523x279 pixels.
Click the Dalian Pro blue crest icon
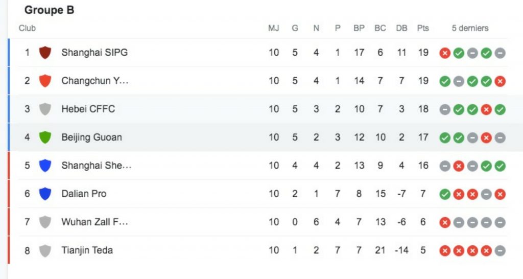pyautogui.click(x=45, y=194)
